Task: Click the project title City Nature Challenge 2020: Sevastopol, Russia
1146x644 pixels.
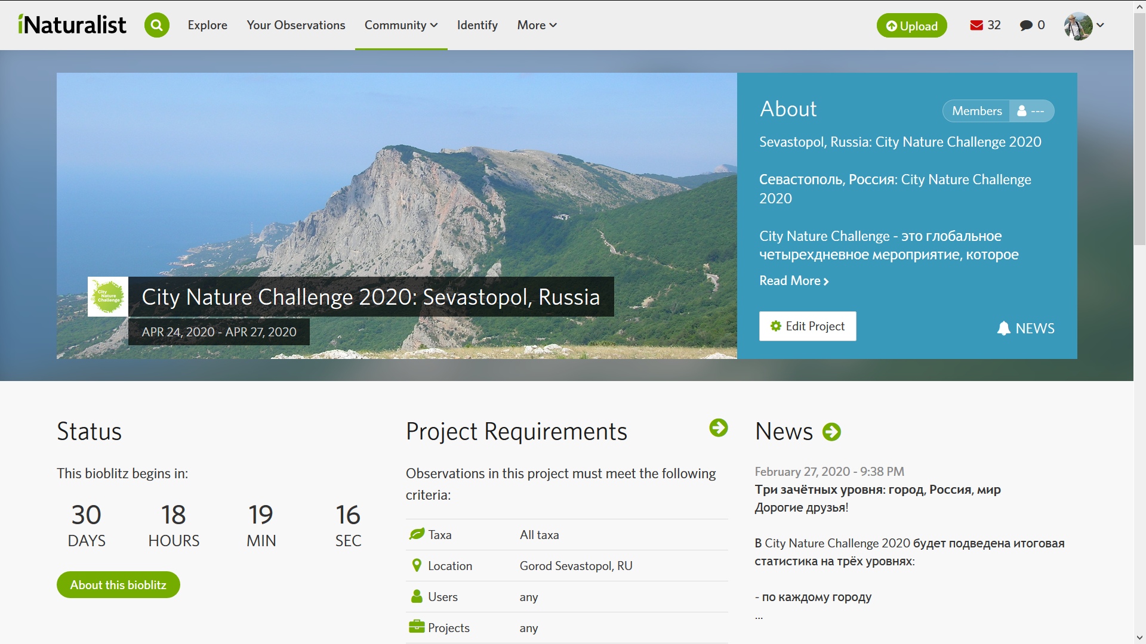Action: tap(371, 296)
